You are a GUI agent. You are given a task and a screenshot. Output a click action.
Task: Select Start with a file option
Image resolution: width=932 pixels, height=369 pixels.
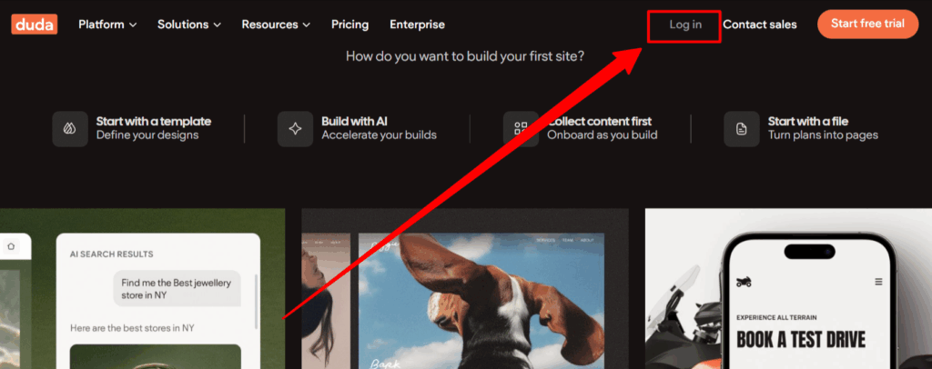822,128
